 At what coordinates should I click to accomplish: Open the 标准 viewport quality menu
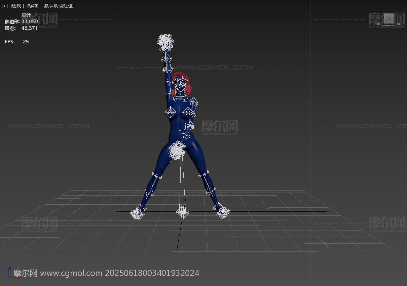pos(33,6)
